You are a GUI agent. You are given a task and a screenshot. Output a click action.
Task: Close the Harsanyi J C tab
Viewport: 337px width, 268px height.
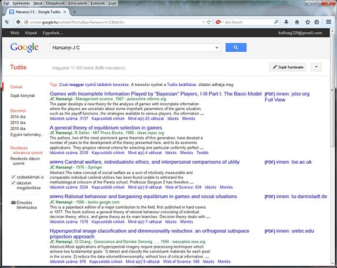[65, 12]
